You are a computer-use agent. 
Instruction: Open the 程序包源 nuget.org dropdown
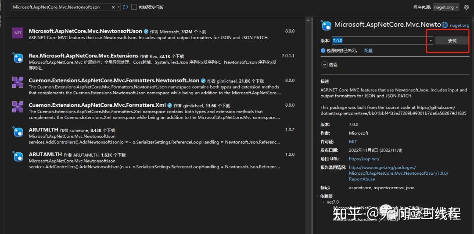446,7
